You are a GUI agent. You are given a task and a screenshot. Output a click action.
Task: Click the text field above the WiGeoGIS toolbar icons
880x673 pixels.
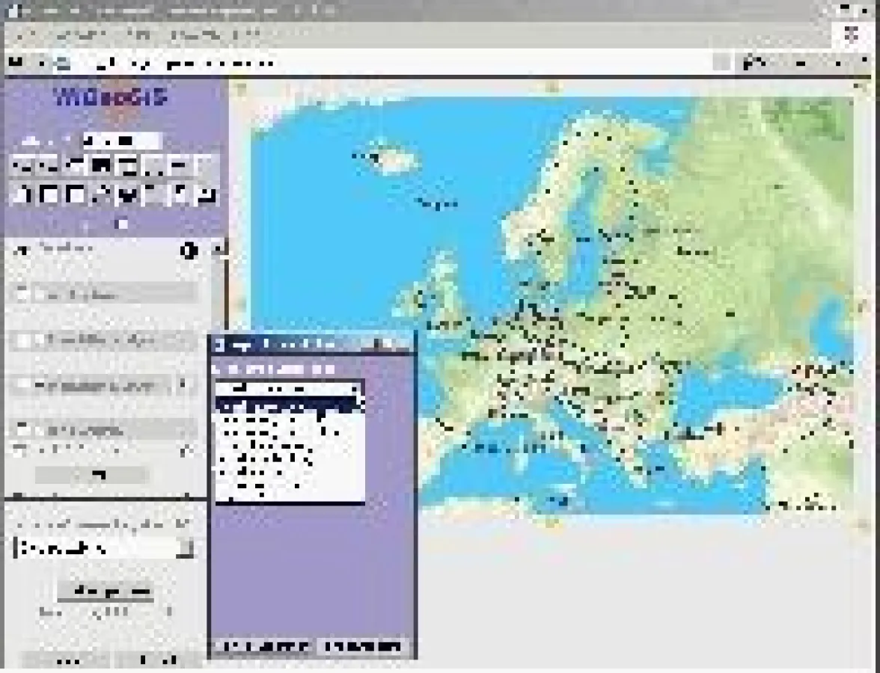pyautogui.click(x=120, y=140)
